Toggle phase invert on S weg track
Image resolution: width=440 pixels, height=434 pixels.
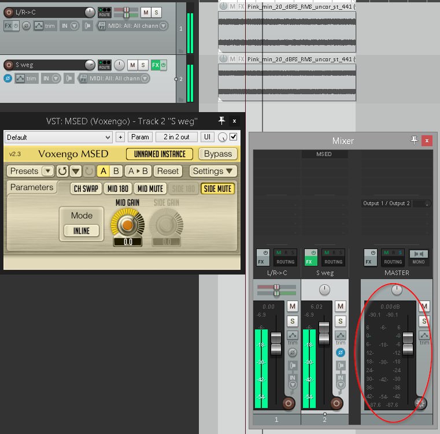(x=8, y=78)
